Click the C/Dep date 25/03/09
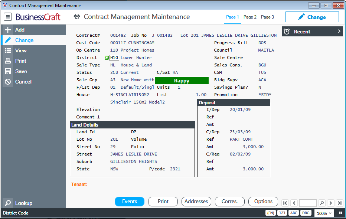346x219 pixels. (x=240, y=132)
